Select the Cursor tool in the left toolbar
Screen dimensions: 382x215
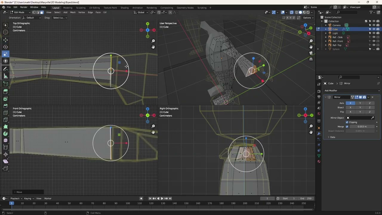point(5,32)
